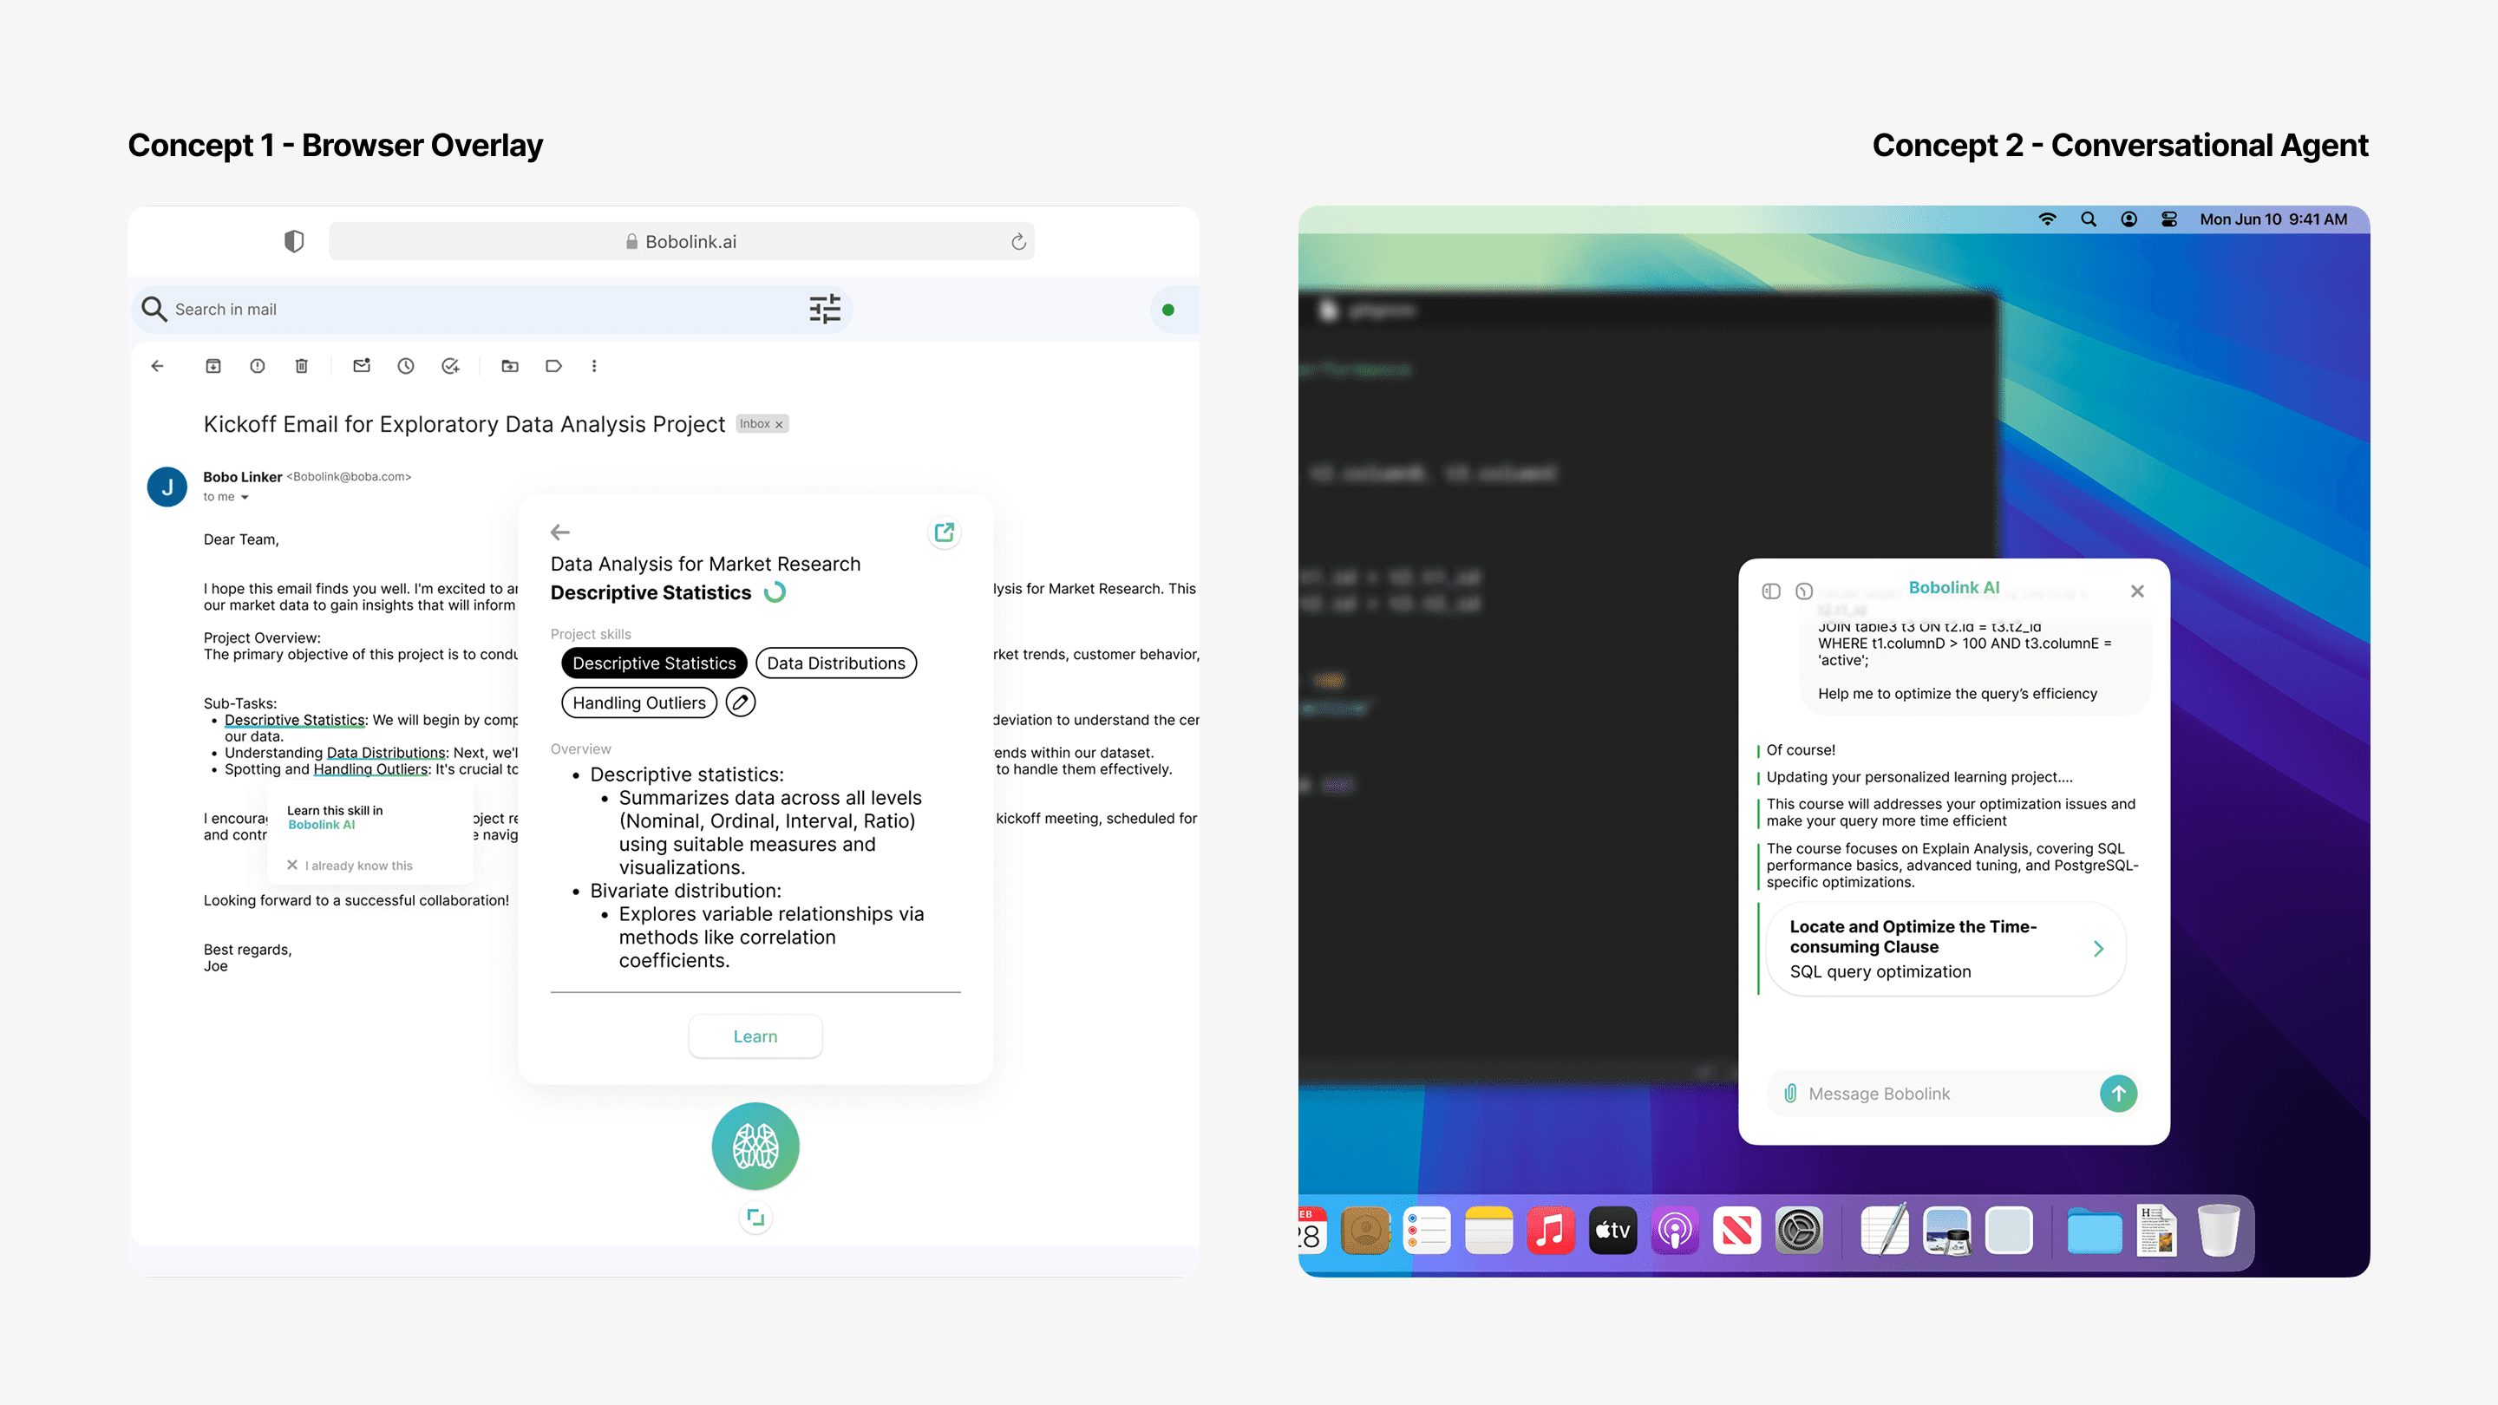Click the snooze clock icon
The width and height of the screenshot is (2498, 1405).
[x=405, y=365]
